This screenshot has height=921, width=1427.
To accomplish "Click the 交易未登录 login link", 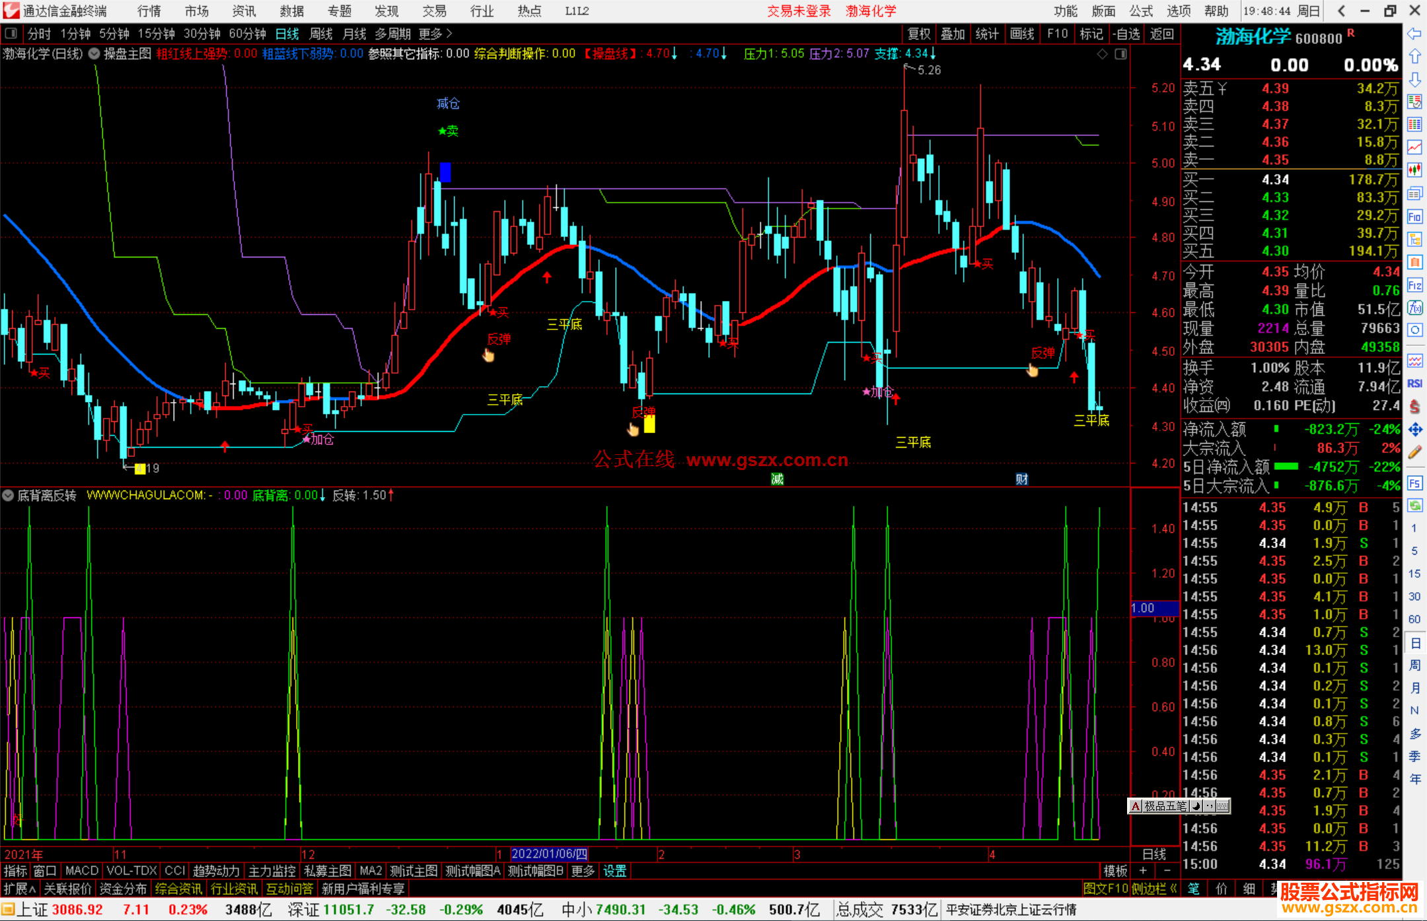I will [x=799, y=11].
